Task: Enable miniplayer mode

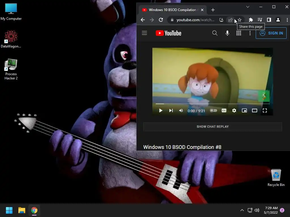Action: pyautogui.click(x=244, y=110)
